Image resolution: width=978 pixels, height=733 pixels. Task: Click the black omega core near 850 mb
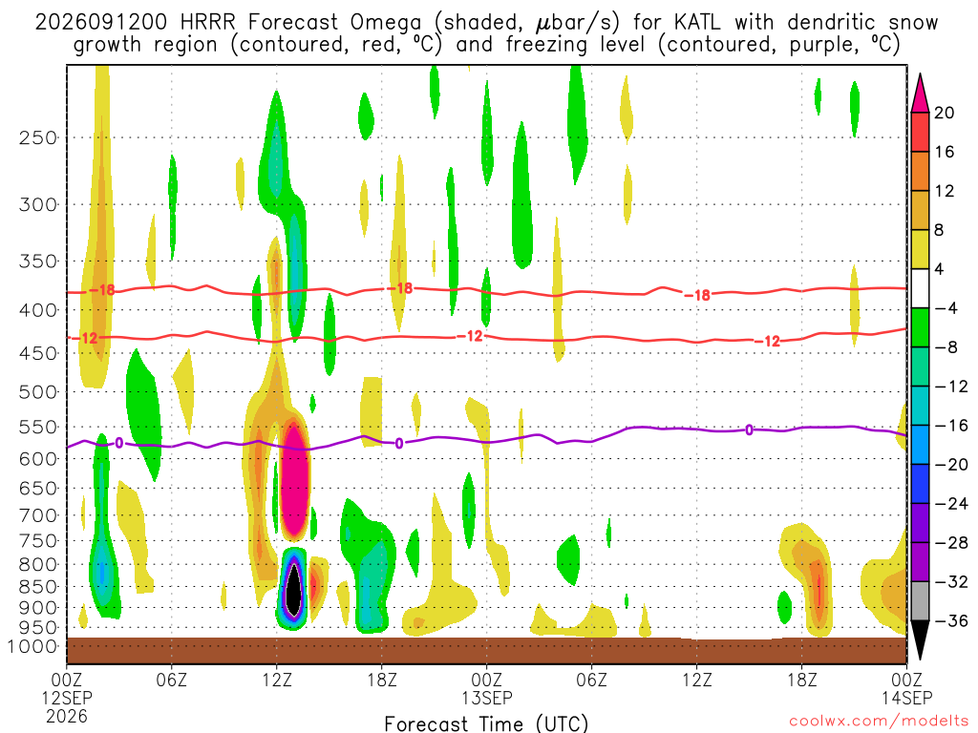tap(293, 589)
